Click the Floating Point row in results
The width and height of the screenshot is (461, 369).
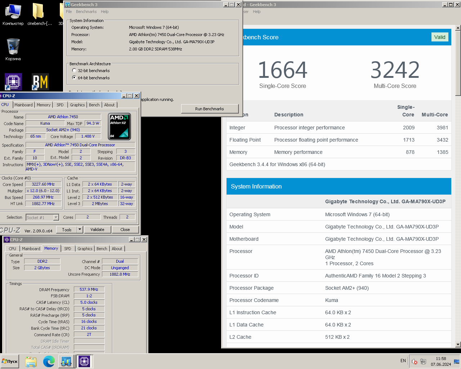(x=339, y=140)
